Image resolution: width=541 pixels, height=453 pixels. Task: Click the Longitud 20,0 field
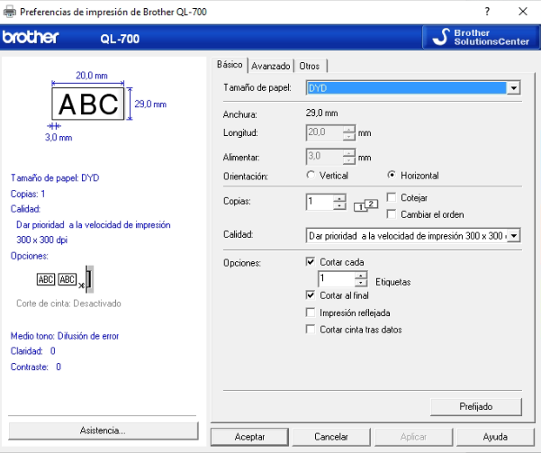[x=325, y=133]
